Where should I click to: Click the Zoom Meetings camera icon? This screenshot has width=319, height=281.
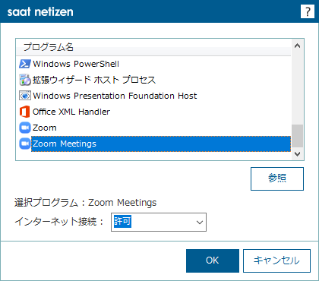[25, 144]
